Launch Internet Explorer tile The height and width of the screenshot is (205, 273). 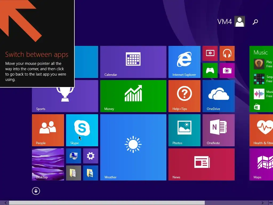[184, 62]
